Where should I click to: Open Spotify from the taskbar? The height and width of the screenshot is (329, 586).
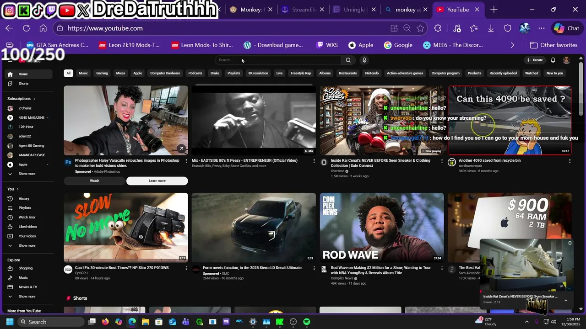tap(307, 322)
